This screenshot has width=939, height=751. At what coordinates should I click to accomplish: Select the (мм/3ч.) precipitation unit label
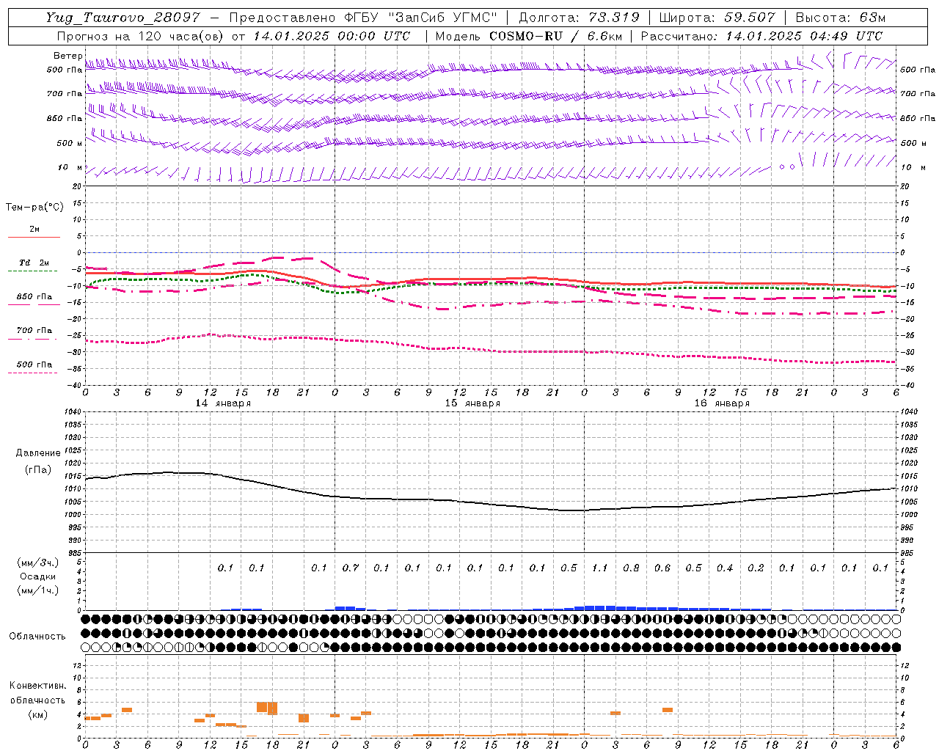[38, 563]
